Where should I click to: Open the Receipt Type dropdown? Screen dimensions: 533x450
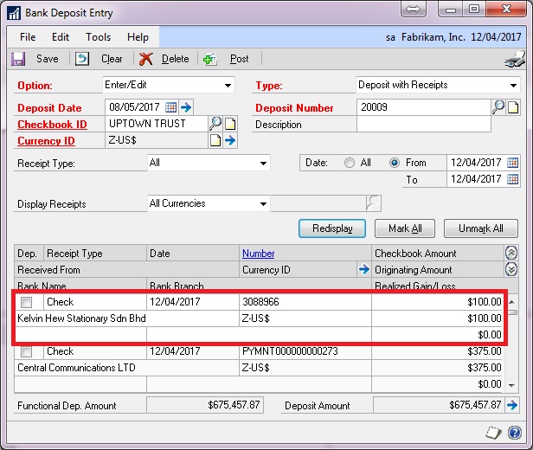point(209,163)
